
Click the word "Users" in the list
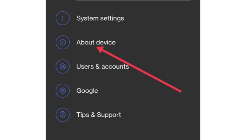pos(85,66)
